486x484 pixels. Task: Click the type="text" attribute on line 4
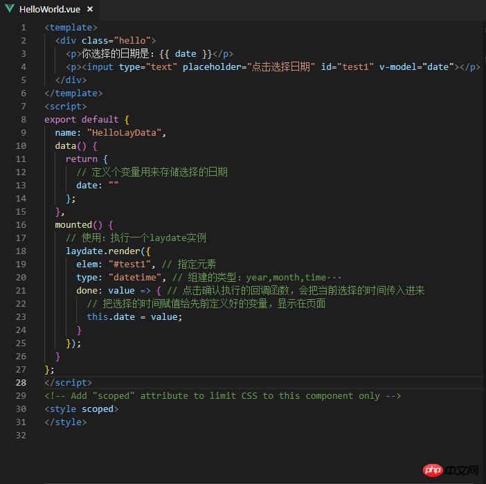click(148, 67)
